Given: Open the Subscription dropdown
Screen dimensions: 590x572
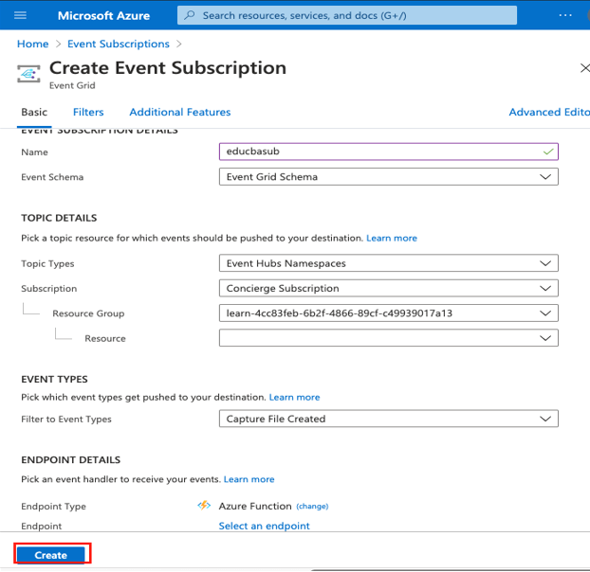Looking at the screenshot, I should click(x=388, y=288).
